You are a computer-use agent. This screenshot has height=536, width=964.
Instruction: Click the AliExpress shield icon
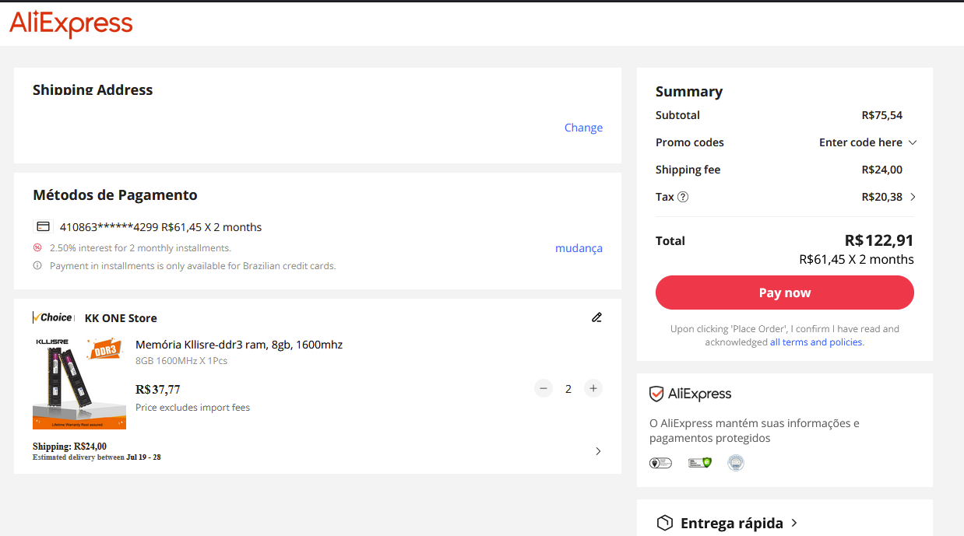(x=656, y=394)
